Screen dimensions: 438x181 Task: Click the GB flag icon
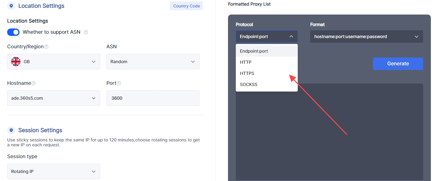tap(16, 62)
